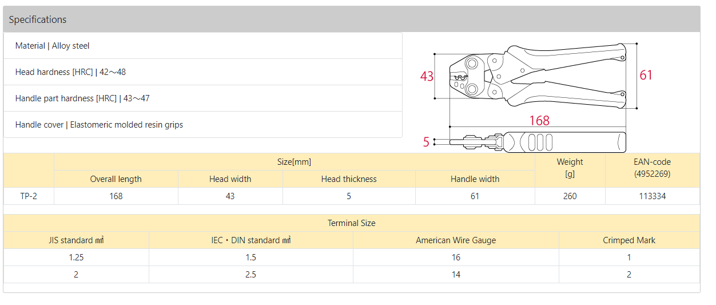Click the red 5 thickness label
Viewport: 716px width, 305px height.
[426, 142]
